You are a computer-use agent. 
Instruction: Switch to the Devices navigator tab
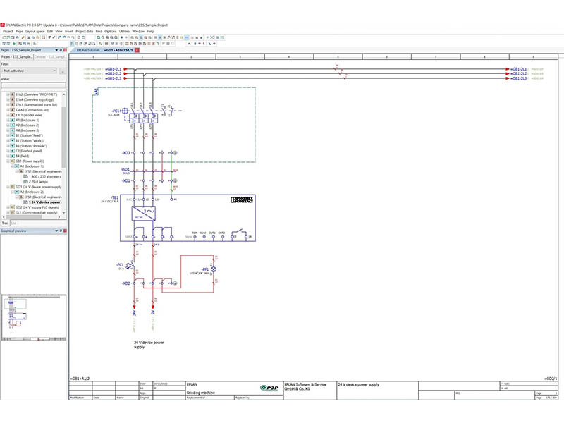[x=50, y=57]
